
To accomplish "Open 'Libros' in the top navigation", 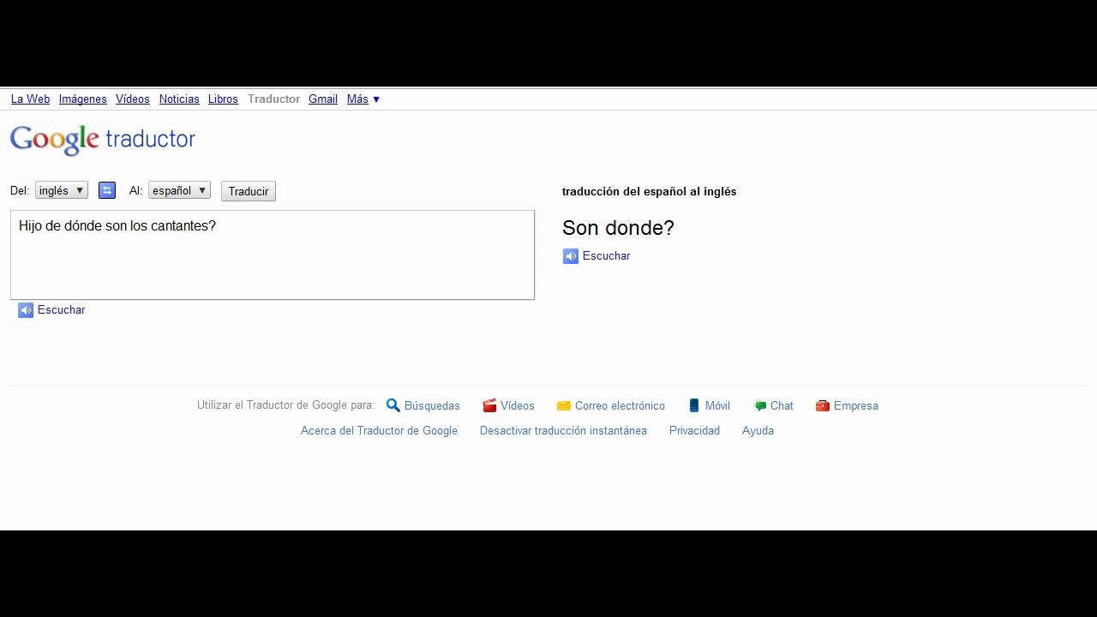I will pyautogui.click(x=223, y=99).
